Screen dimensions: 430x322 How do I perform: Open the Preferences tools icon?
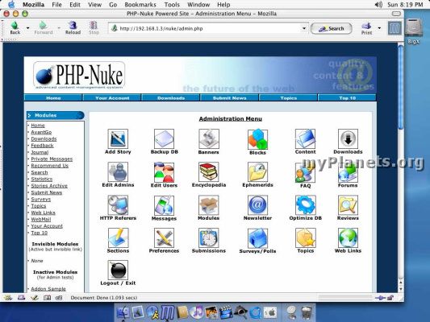pyautogui.click(x=164, y=237)
